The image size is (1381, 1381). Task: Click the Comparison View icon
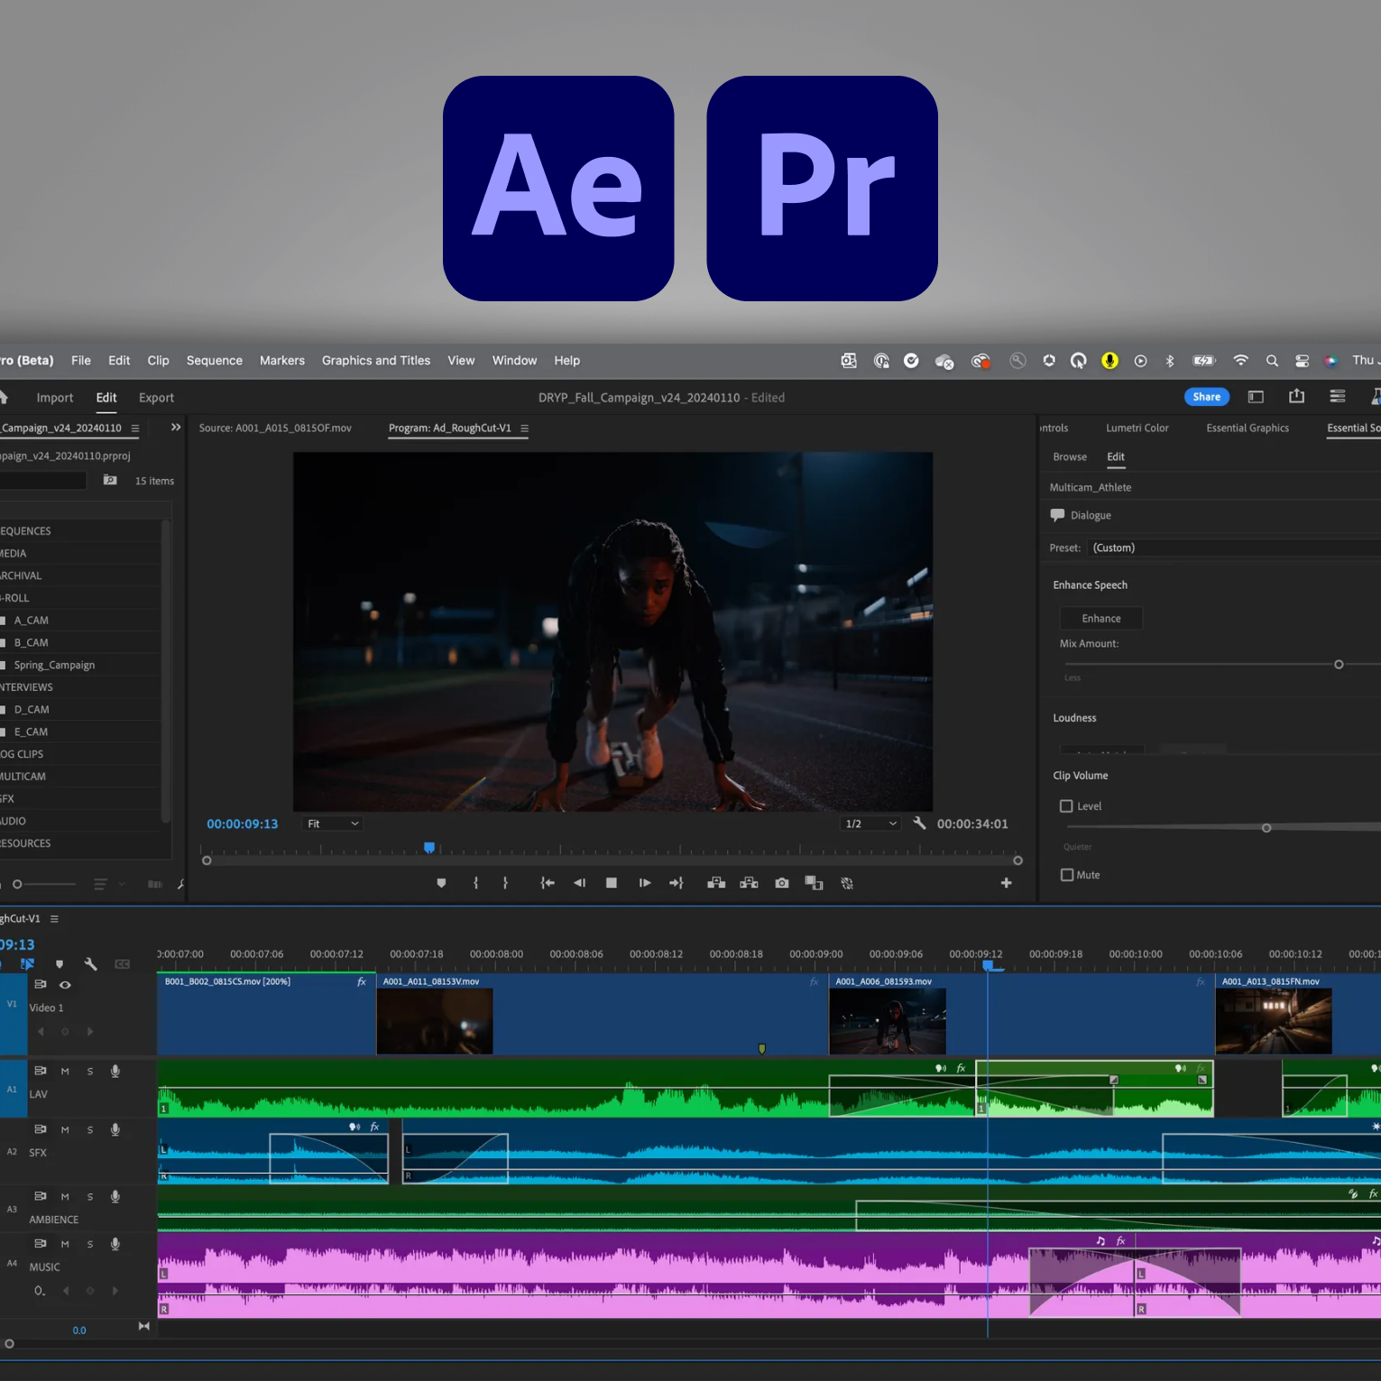[x=814, y=883]
